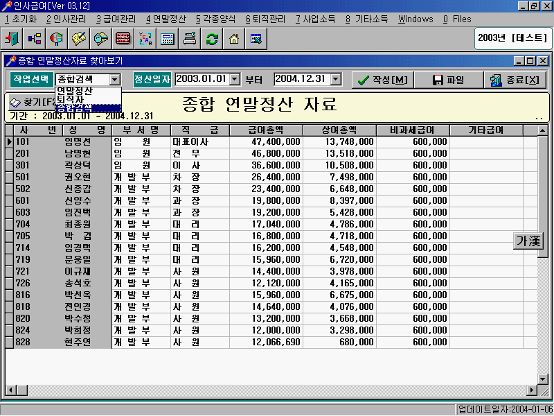Click the YEAR toolbar icon
This screenshot has width=554, height=416.
pyautogui.click(x=145, y=39)
